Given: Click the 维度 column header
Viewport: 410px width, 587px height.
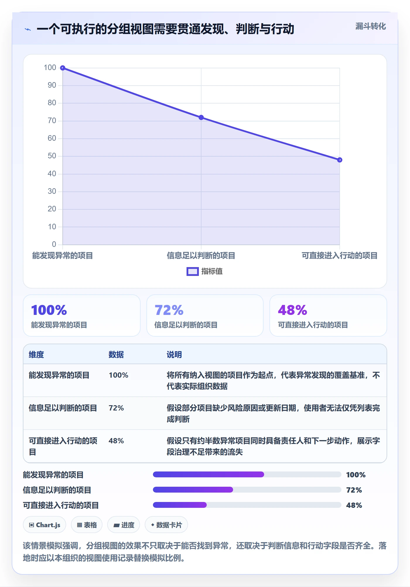Looking at the screenshot, I should tap(36, 354).
